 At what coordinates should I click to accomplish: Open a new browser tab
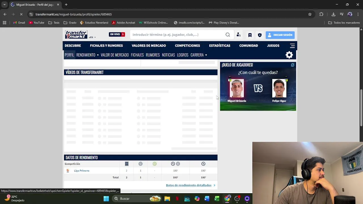tap(66, 5)
